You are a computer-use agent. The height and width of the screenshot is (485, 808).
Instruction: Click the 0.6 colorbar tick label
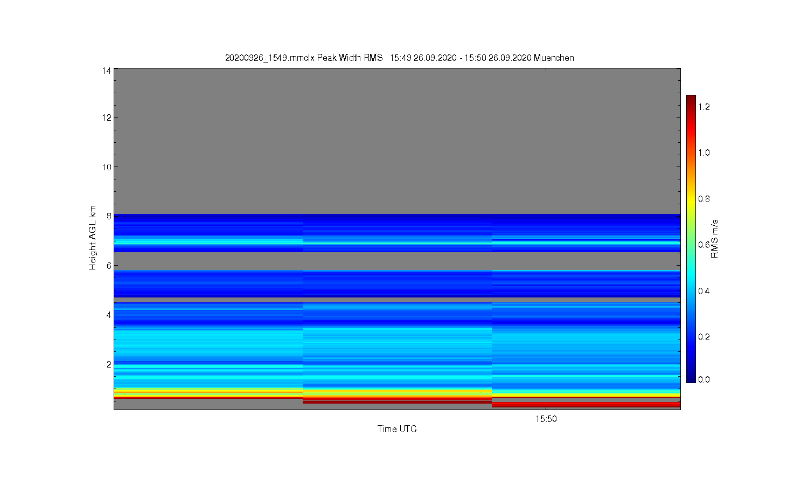point(704,245)
